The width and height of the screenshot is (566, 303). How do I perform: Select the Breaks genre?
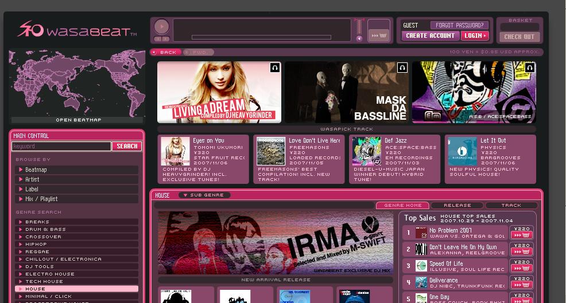(x=76, y=222)
